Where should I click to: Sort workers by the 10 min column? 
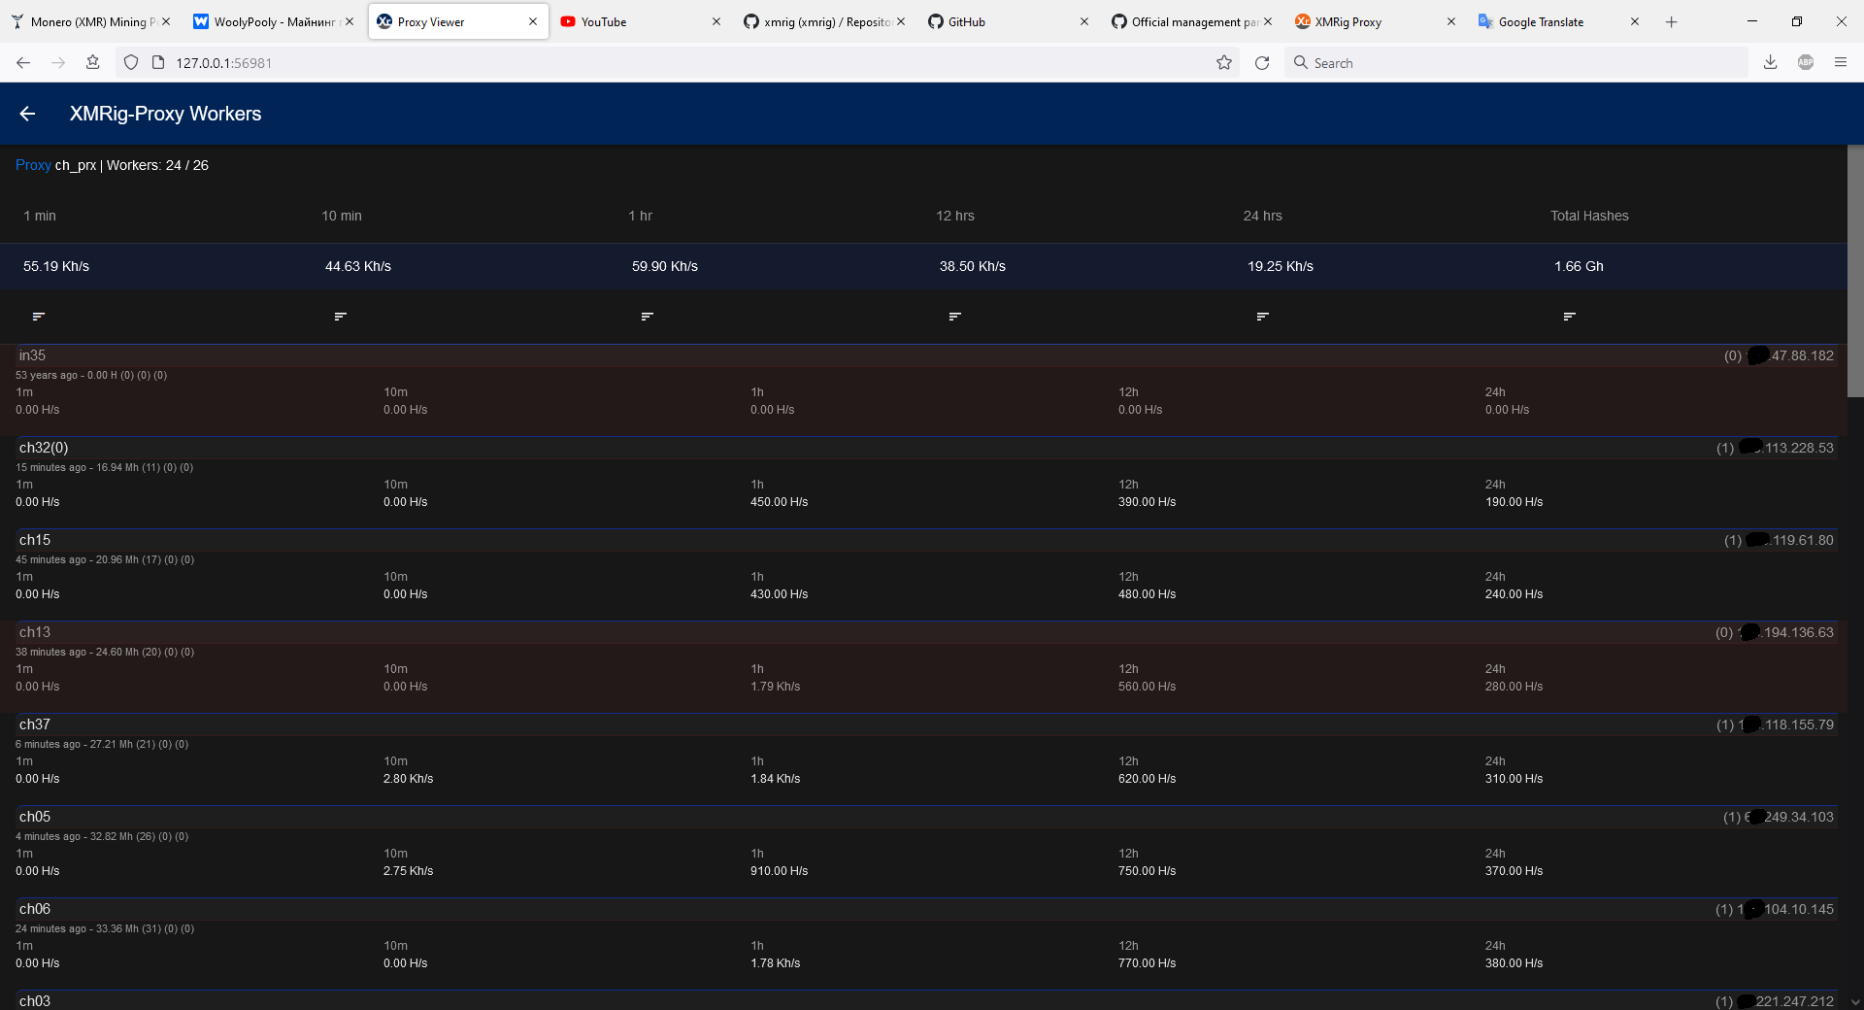pos(340,316)
